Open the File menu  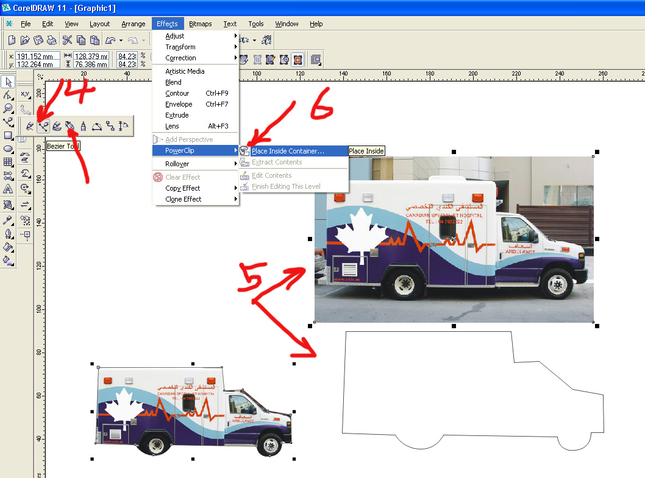[26, 24]
